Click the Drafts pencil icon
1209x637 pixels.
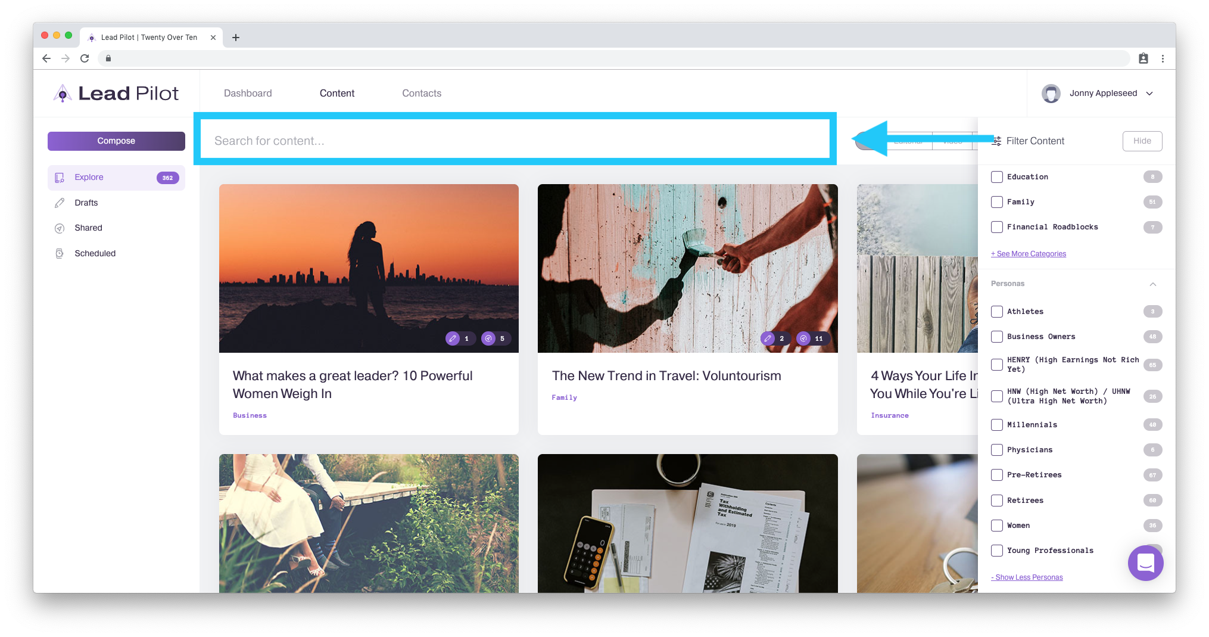(60, 203)
